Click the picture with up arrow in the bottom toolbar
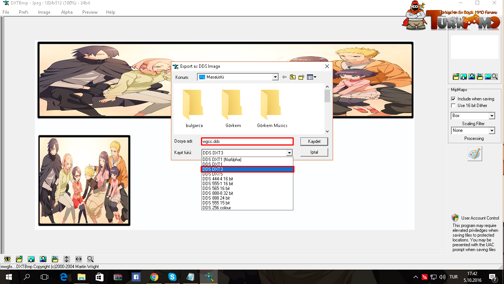The width and height of the screenshot is (504, 284). click(x=43, y=259)
